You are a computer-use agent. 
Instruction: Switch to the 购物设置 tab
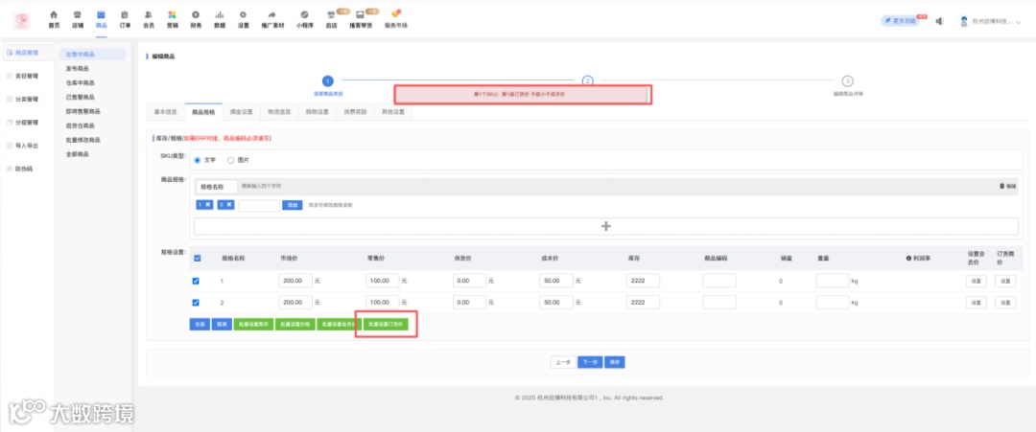[318, 112]
